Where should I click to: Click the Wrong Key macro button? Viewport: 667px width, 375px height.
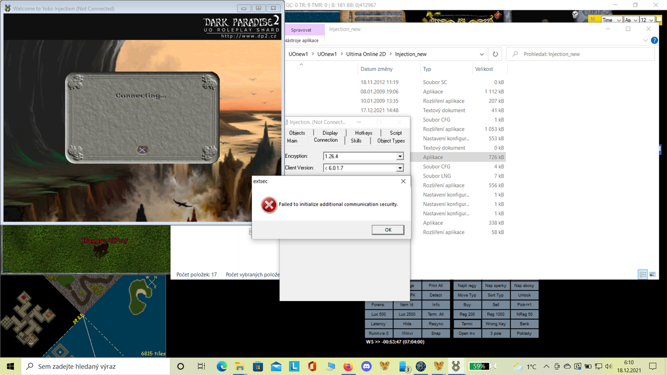click(x=496, y=324)
